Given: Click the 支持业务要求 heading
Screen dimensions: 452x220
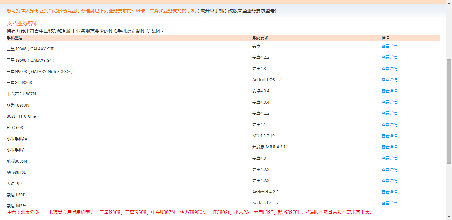Looking at the screenshot, I should point(23,24).
